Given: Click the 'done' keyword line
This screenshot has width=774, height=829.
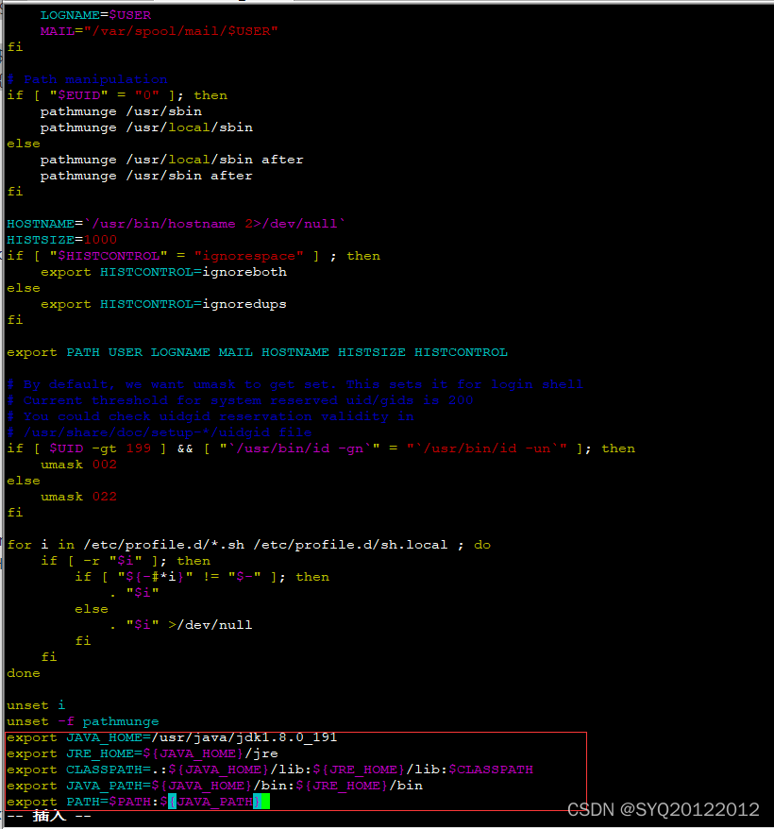Looking at the screenshot, I should [x=24, y=673].
